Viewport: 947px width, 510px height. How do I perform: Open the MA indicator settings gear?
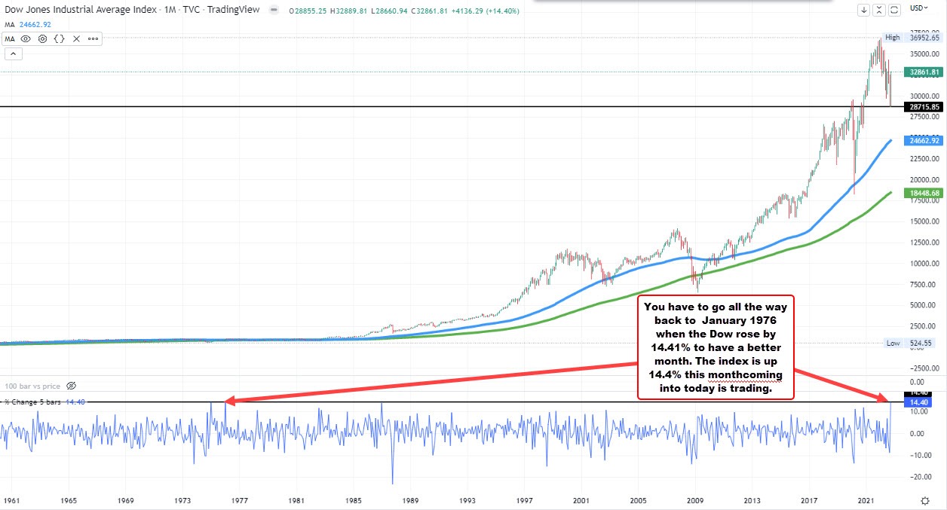click(42, 38)
